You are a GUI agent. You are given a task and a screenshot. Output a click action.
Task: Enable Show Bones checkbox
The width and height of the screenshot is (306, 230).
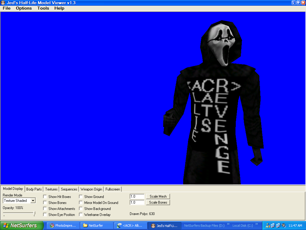tap(45, 203)
